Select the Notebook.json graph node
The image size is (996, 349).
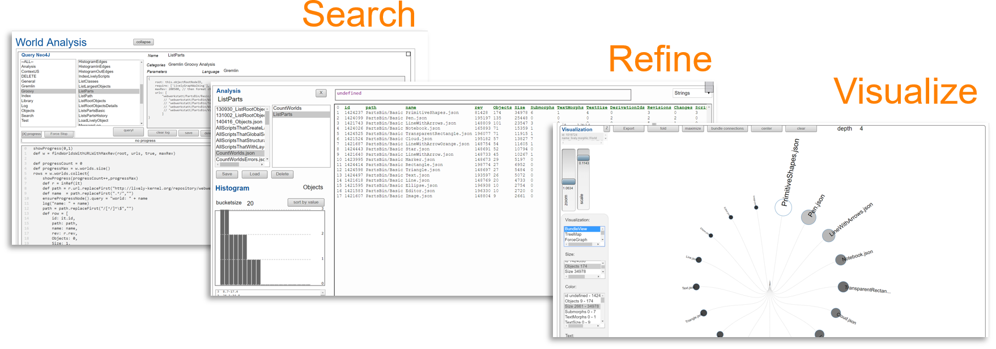click(x=841, y=260)
